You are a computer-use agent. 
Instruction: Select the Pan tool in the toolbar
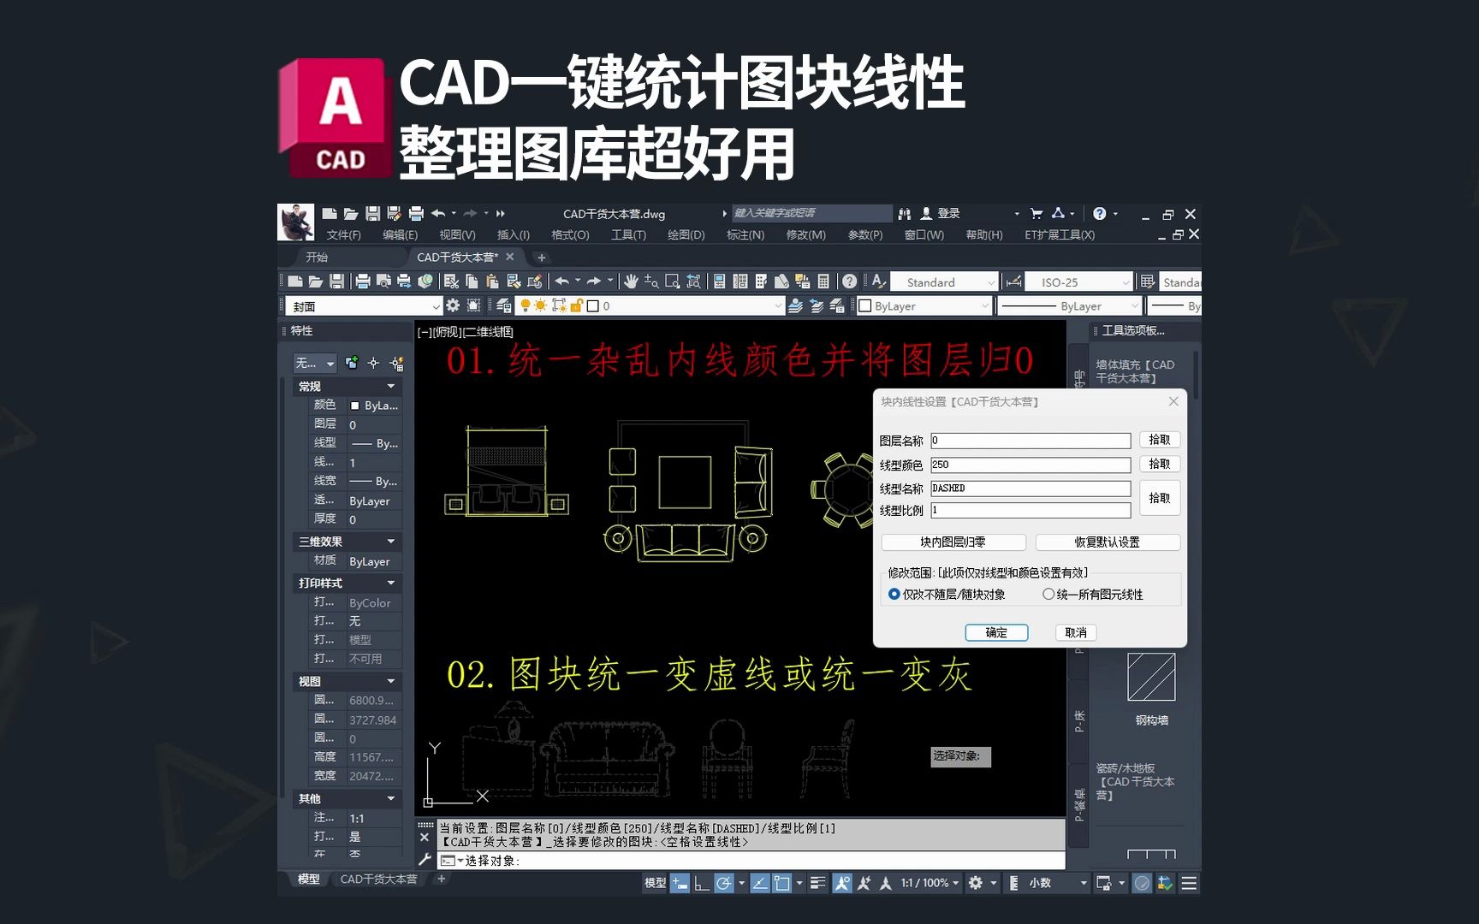tap(632, 282)
